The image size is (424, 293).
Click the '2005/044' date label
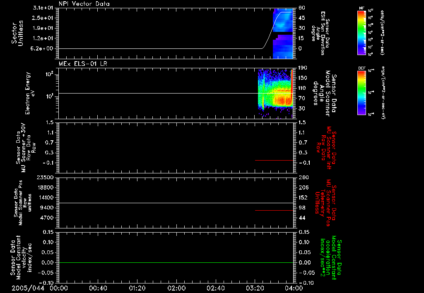(28, 288)
